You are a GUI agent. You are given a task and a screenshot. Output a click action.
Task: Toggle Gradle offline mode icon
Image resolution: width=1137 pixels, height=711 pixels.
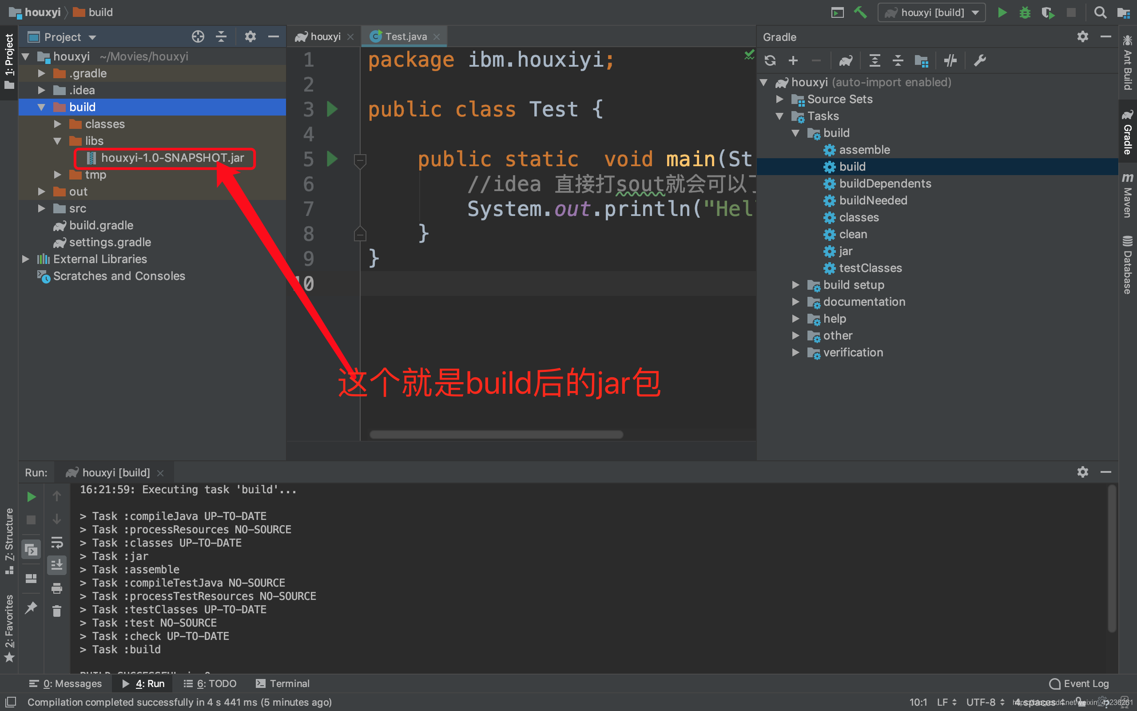coord(950,61)
